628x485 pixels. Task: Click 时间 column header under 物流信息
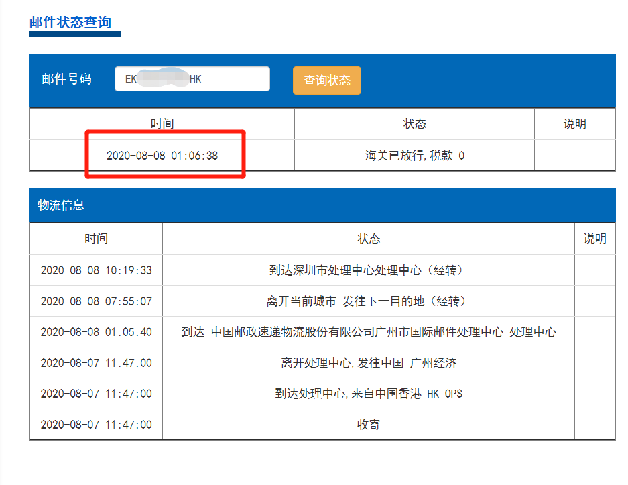pyautogui.click(x=96, y=239)
